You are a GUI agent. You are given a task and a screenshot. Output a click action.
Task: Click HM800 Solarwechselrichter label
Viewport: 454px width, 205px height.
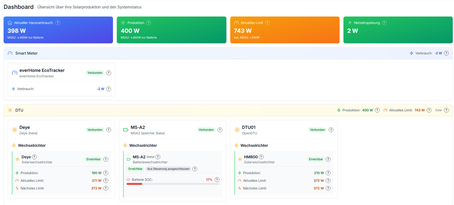[x=260, y=162]
